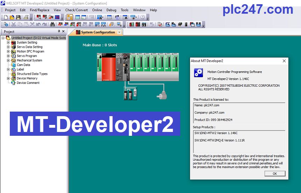Click the Print icon in the toolbar
The height and width of the screenshot is (193, 301).
point(26,17)
